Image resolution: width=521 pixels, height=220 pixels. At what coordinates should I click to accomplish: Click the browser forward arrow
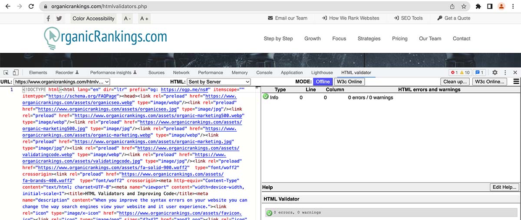pos(19,6)
